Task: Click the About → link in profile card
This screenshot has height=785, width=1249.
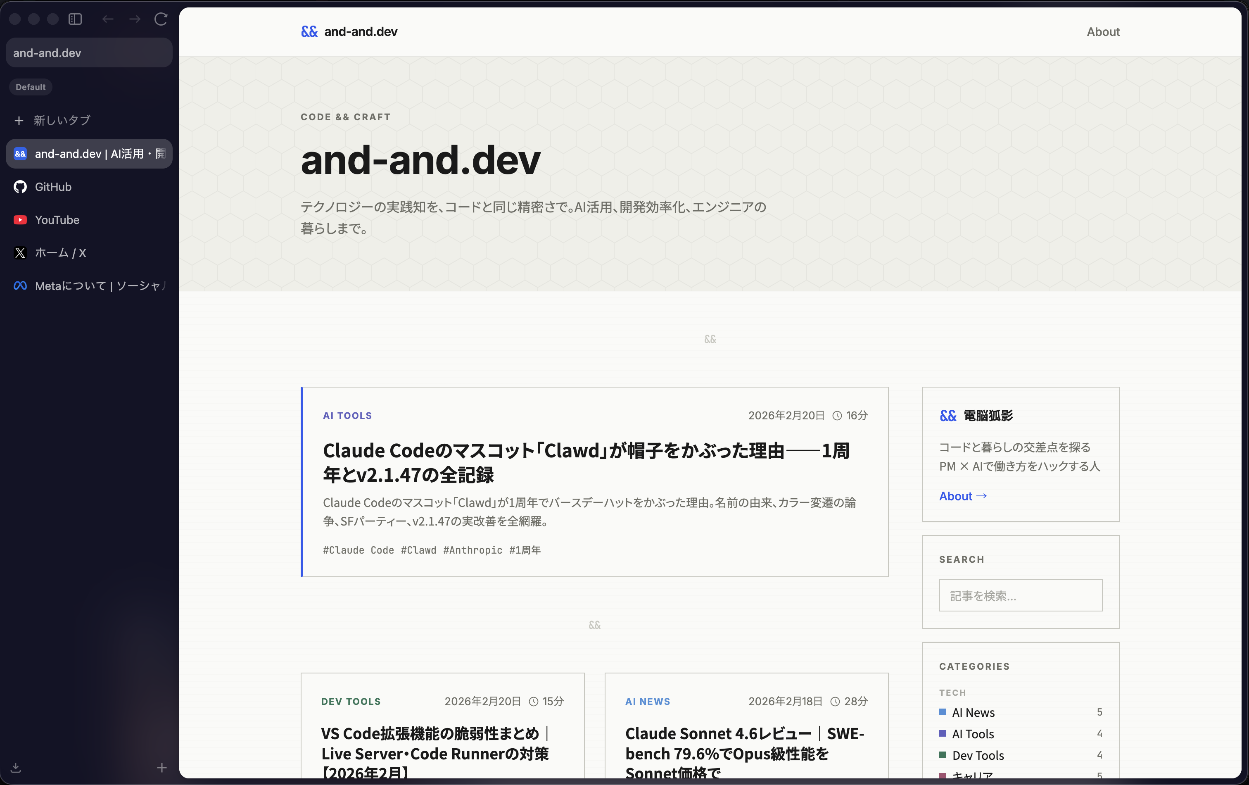Action: point(962,496)
